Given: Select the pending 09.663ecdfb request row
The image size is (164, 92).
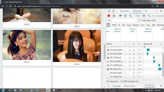Looking at the screenshot, I should (134, 73).
